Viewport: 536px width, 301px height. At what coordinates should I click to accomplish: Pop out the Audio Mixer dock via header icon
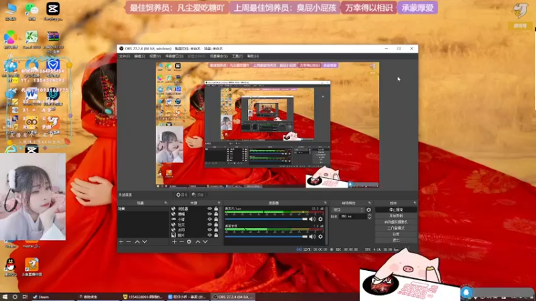[x=325, y=203]
